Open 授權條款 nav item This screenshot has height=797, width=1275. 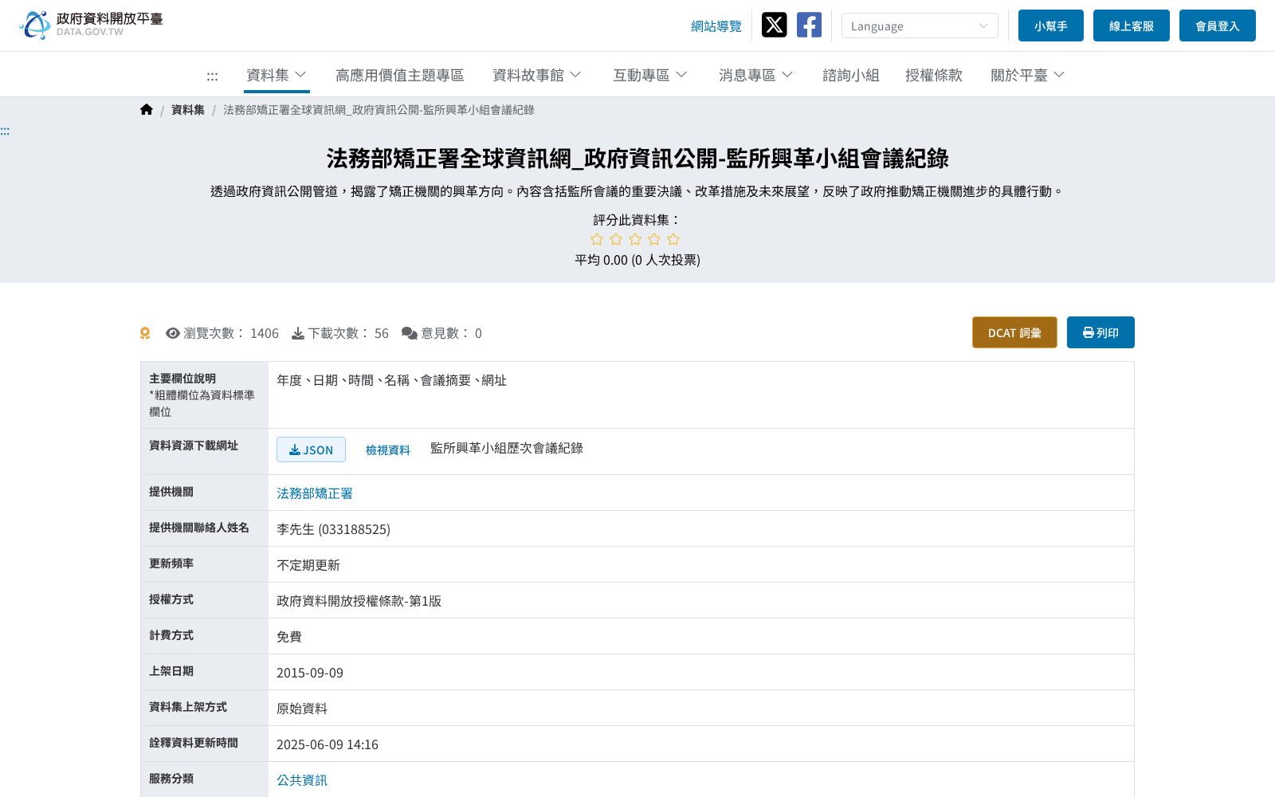click(x=934, y=75)
